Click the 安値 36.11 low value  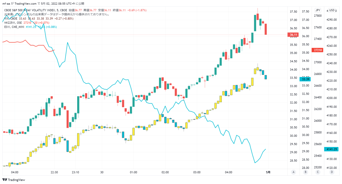tap(105, 10)
